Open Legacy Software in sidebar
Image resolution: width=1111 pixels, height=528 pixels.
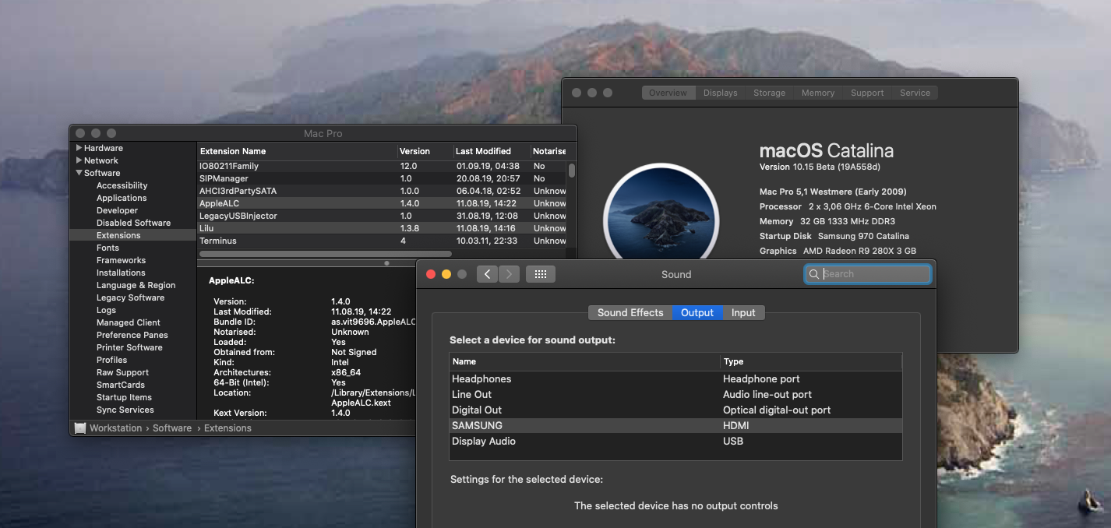[130, 297]
